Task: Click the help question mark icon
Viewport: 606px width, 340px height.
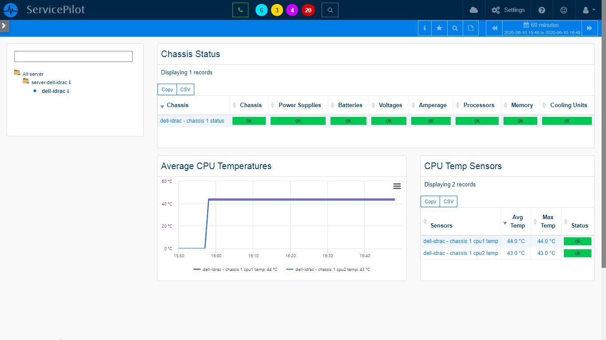Action: tap(542, 10)
